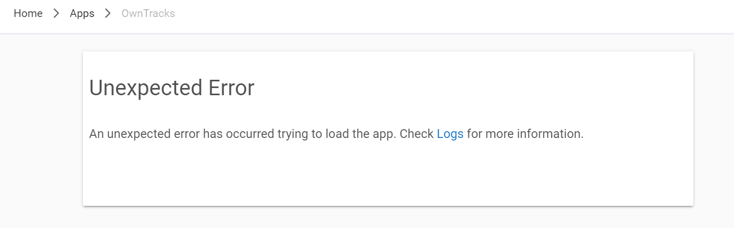Select the OwnTracks breadcrumb item
The image size is (734, 228).
tap(148, 13)
